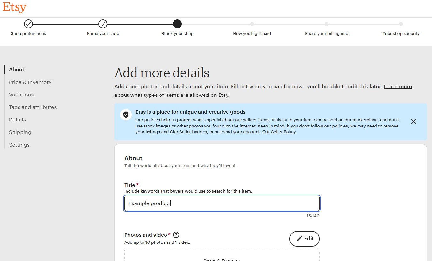This screenshot has height=261, width=432.
Task: Dismiss the blue policy banner
Action: (413, 121)
